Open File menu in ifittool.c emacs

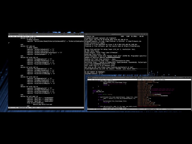[89, 79]
